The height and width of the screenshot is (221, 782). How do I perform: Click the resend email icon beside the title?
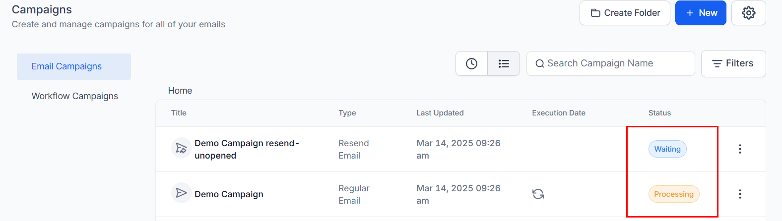point(182,148)
